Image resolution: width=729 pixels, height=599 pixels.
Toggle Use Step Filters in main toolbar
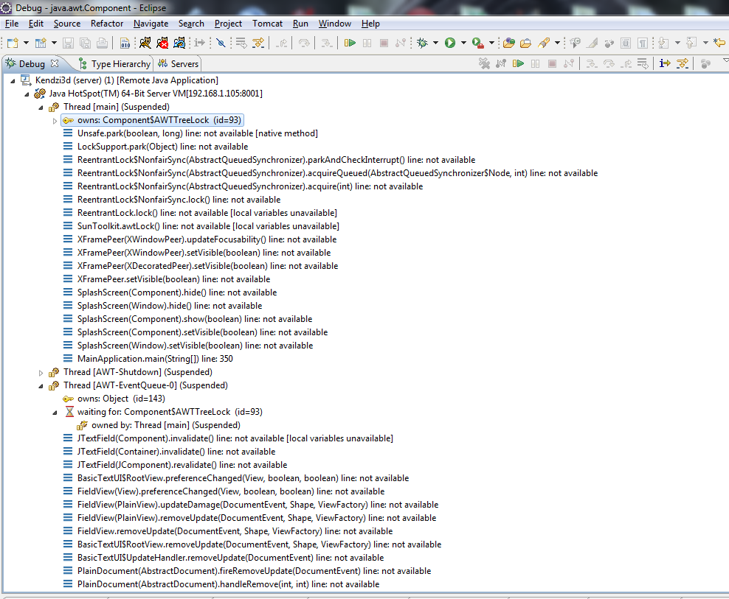258,43
